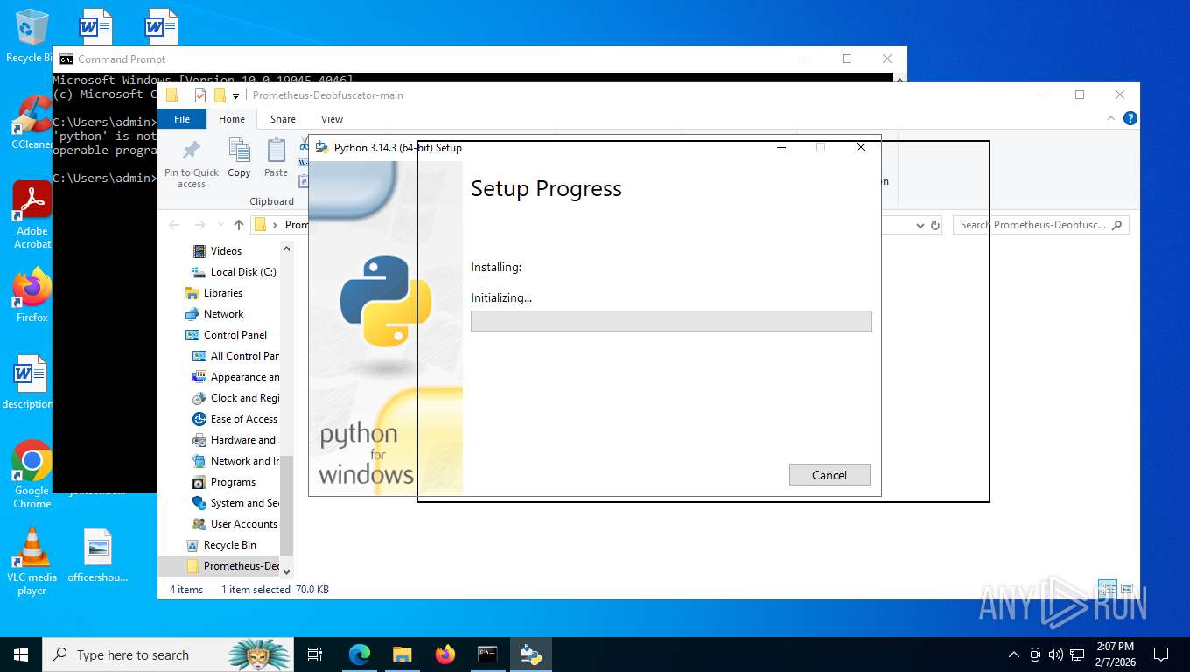Refresh the Explorer folder view
Viewport: 1190px width, 672px height.
(935, 225)
